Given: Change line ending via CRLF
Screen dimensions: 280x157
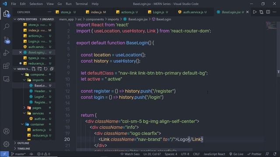Looking at the screenshot, I should pyautogui.click(x=196, y=154).
